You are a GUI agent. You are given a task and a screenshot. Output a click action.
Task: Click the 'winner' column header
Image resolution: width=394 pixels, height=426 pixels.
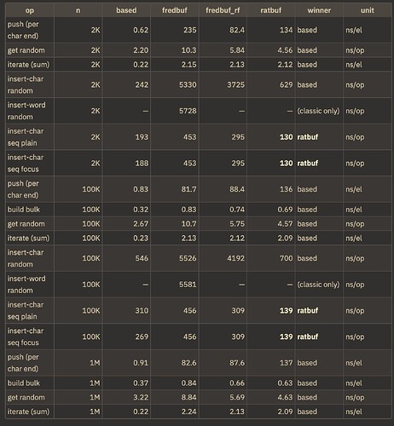click(319, 10)
